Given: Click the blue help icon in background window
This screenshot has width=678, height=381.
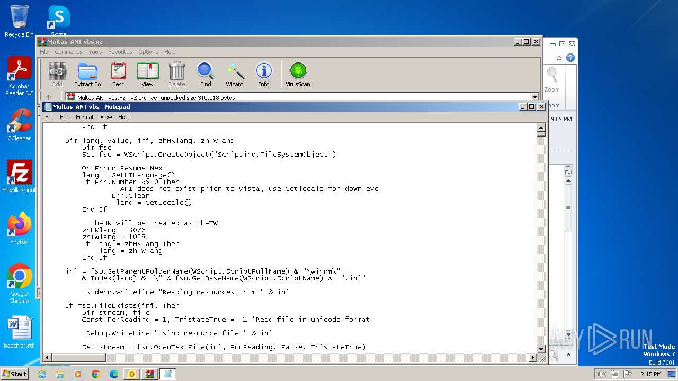Looking at the screenshot, I should 570,58.
